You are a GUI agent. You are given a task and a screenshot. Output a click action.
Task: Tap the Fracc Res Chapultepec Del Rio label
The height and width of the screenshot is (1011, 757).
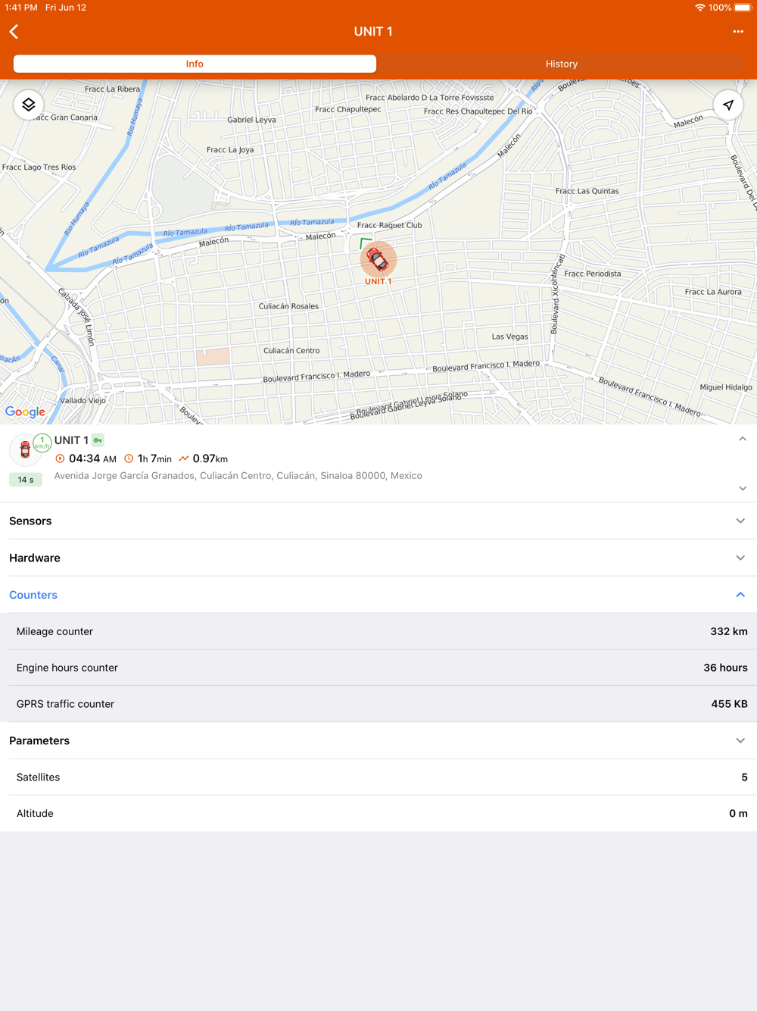coord(478,111)
